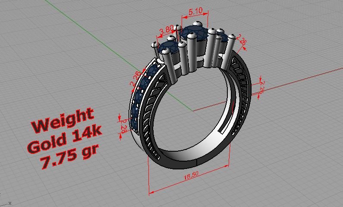The width and height of the screenshot is (343, 207).
Task: Select the 2.26 dimension on right band edge
Action: pos(261,88)
